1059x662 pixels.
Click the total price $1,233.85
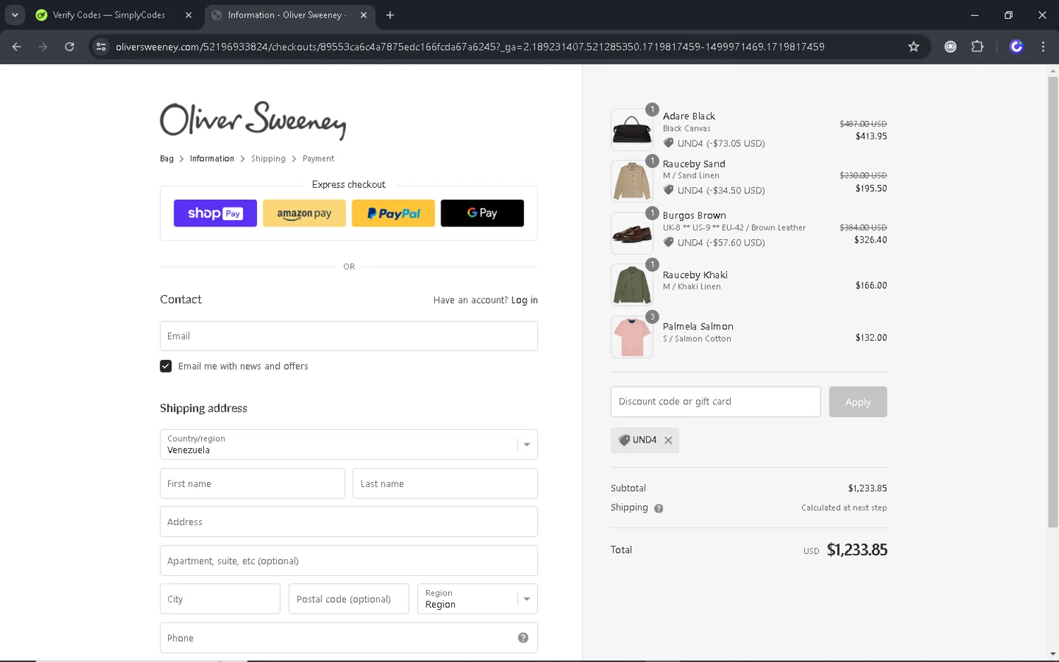[857, 550]
